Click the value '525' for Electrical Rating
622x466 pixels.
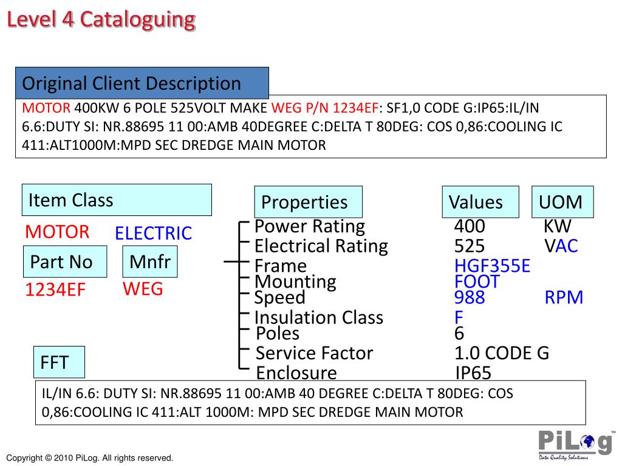[x=470, y=246]
